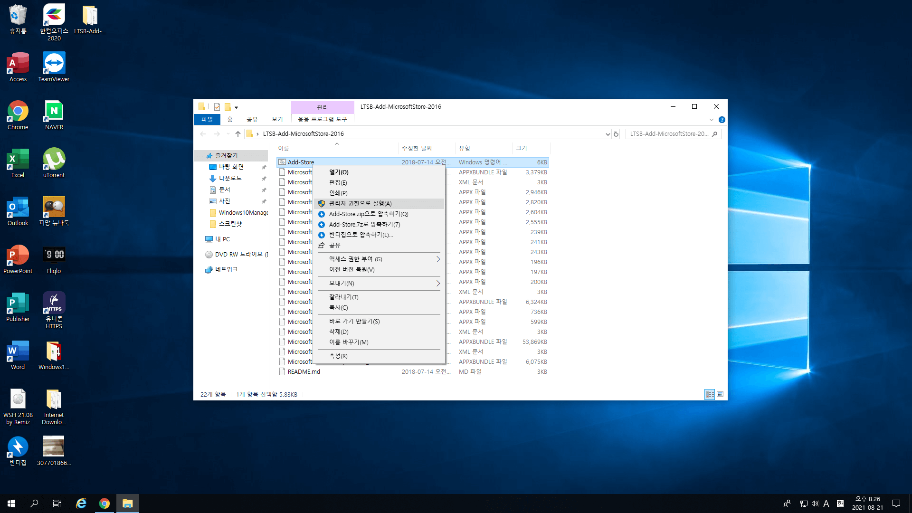This screenshot has width=912, height=513.
Task: Choose 삭제(D) in context menu
Action: pyautogui.click(x=380, y=332)
